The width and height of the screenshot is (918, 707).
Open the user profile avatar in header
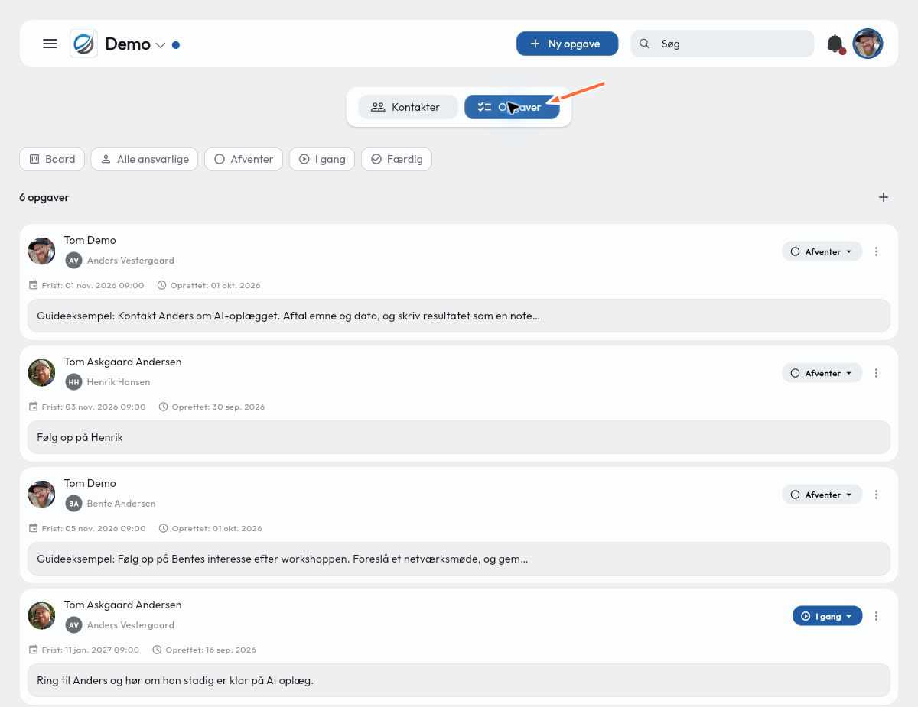click(868, 44)
